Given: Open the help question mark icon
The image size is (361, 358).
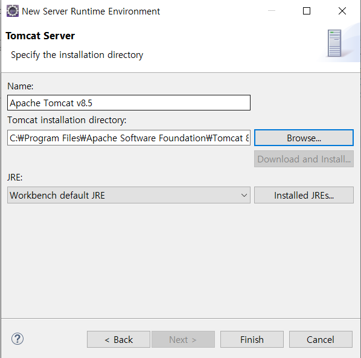Looking at the screenshot, I should 18,339.
